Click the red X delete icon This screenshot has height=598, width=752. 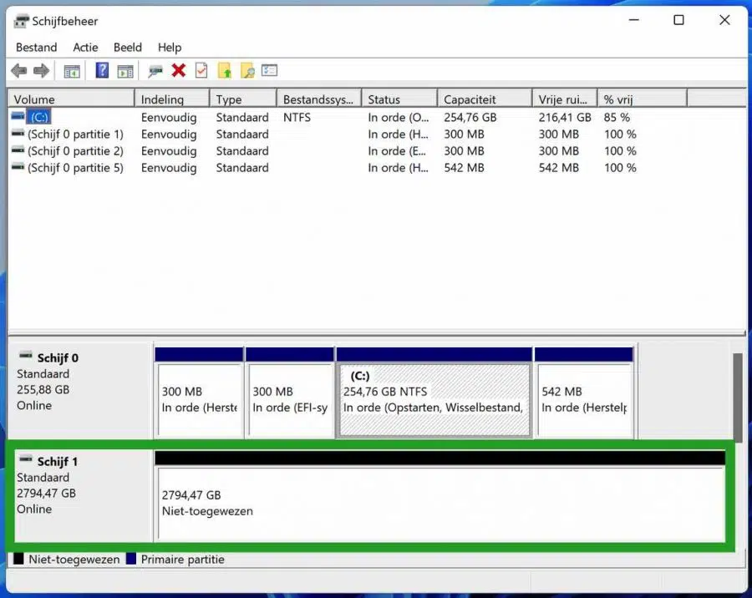tap(179, 70)
